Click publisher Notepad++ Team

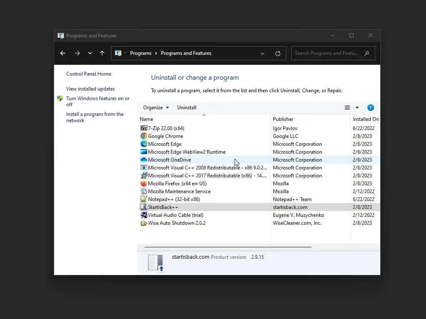[292, 199]
